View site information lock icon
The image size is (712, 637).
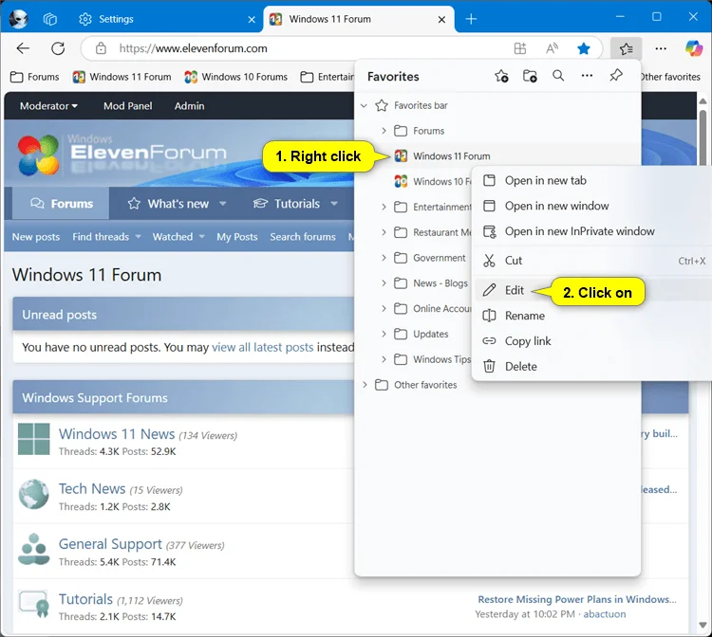click(101, 48)
